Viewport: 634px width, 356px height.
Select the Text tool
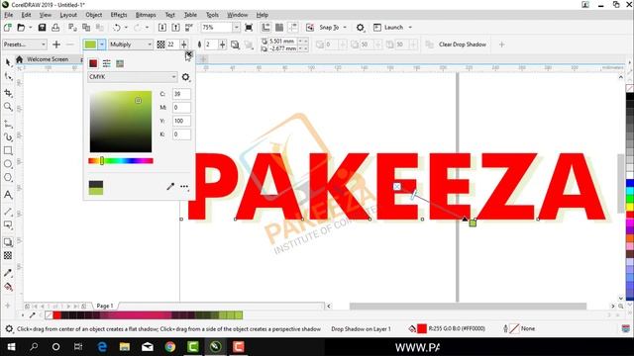8,195
